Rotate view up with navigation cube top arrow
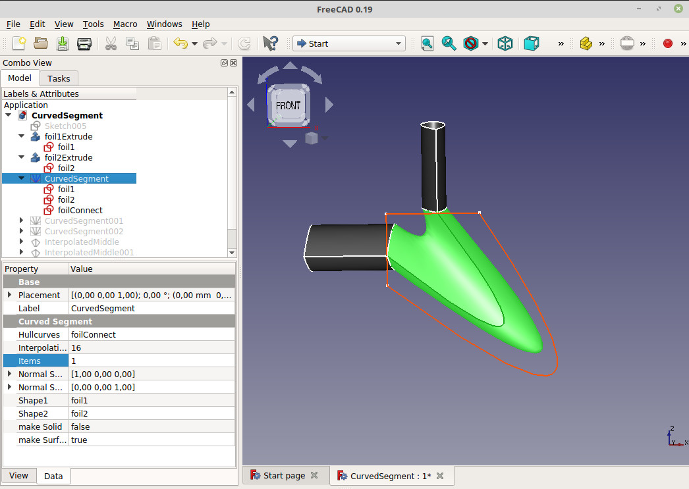 pyautogui.click(x=290, y=65)
